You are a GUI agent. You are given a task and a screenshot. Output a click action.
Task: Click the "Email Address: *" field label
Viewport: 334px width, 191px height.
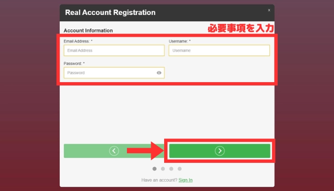pos(78,41)
